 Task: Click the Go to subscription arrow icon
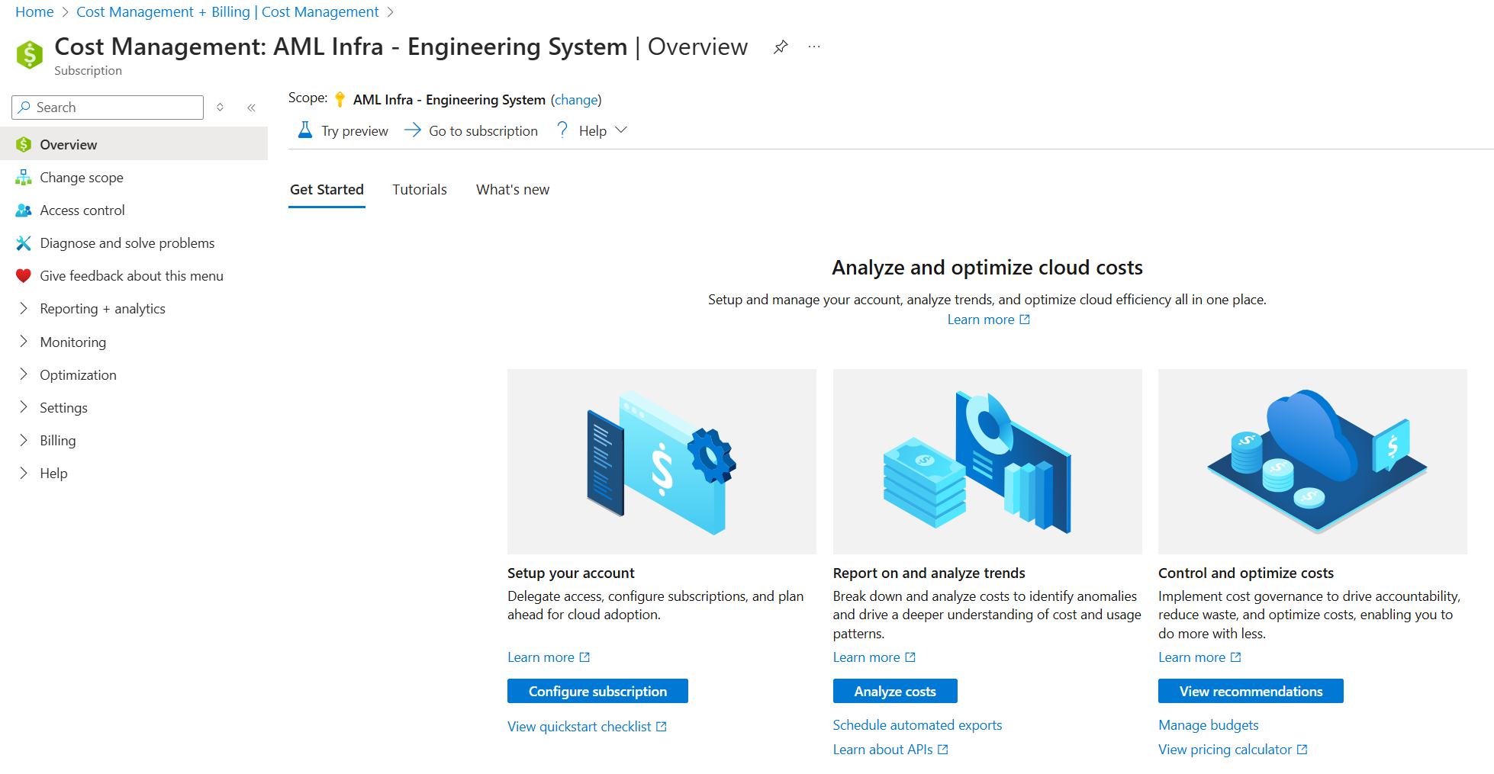pyautogui.click(x=412, y=130)
